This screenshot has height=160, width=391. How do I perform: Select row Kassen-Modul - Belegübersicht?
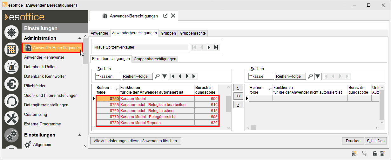click(157, 117)
